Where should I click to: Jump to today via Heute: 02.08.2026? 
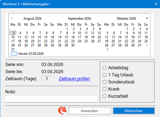coord(31,54)
